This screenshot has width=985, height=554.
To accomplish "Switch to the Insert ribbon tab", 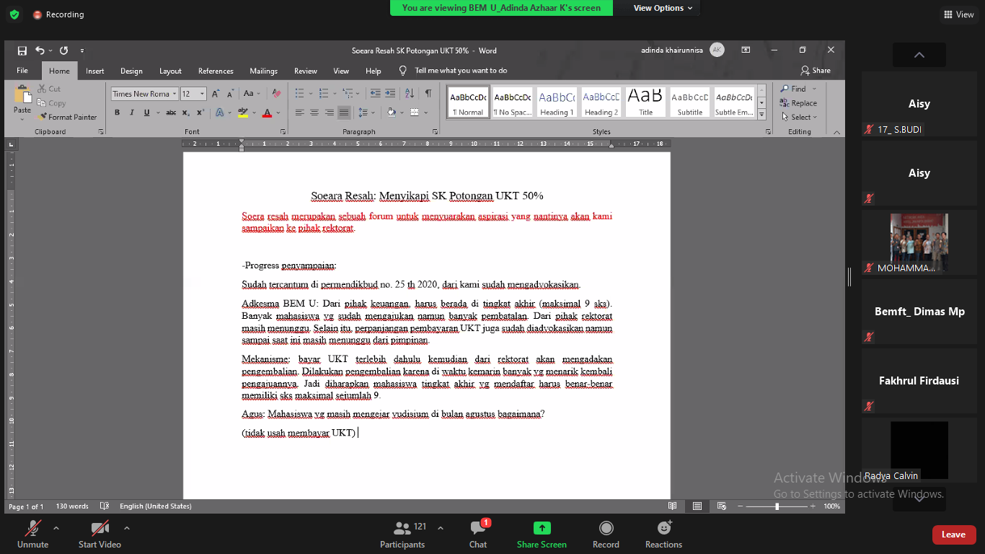I will click(94, 71).
